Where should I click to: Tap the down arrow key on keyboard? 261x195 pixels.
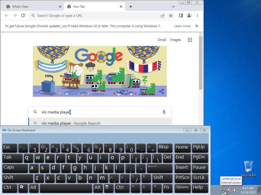146,188
